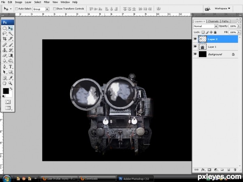243x182 pixels.
Task: Select Layer 1 thumbnail
Action: [202, 47]
